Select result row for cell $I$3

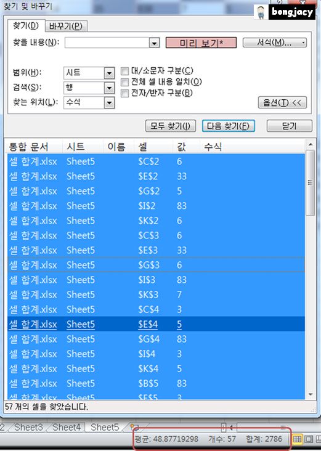[156, 280]
